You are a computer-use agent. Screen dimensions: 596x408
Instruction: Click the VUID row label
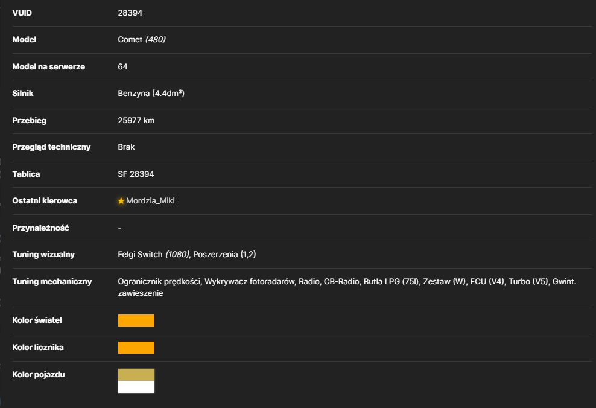point(22,13)
